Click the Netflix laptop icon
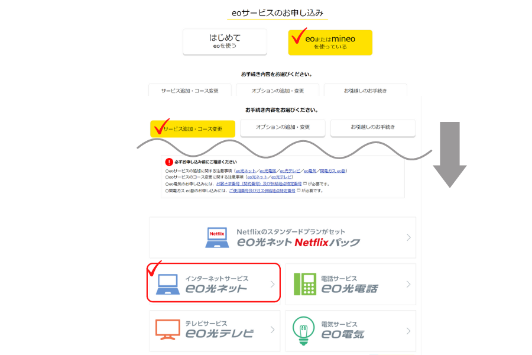This screenshot has width=532, height=355. 217,237
